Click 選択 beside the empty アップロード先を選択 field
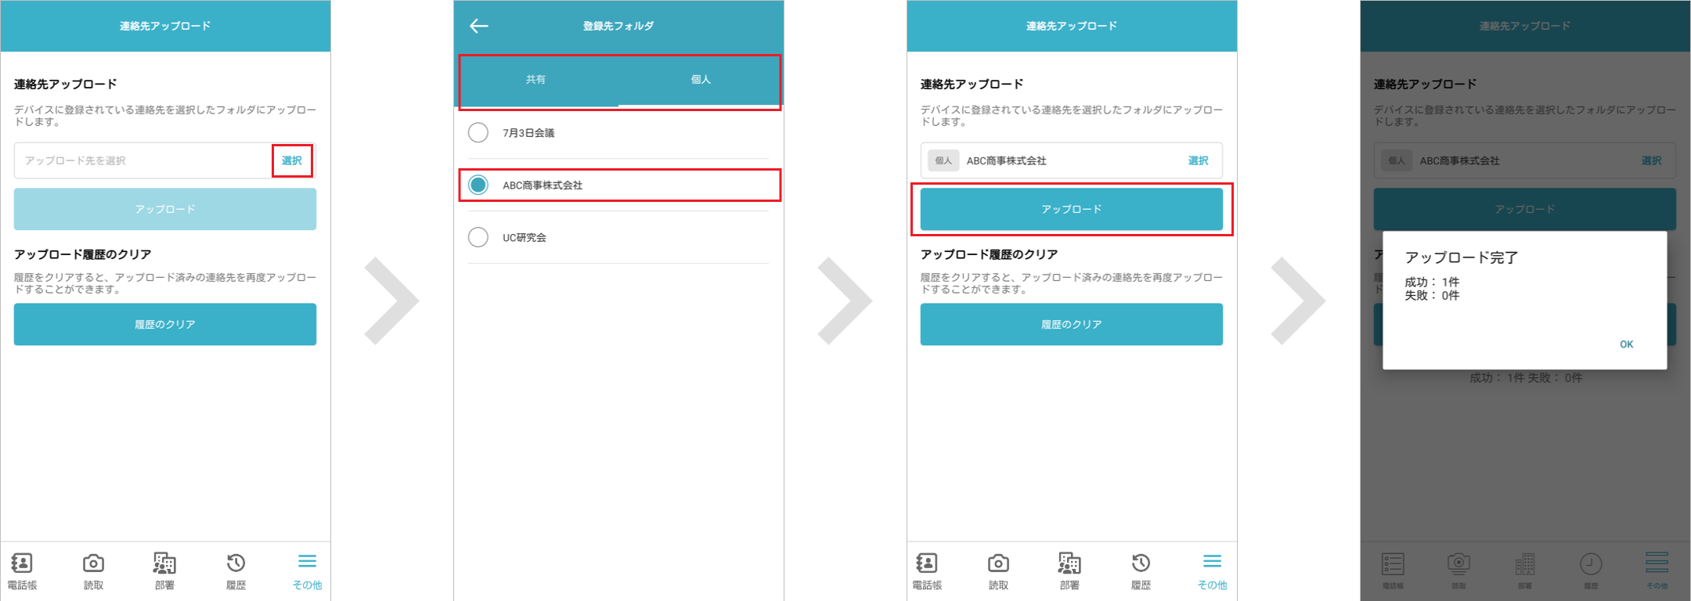Screen dimensions: 1691x601 pos(292,160)
